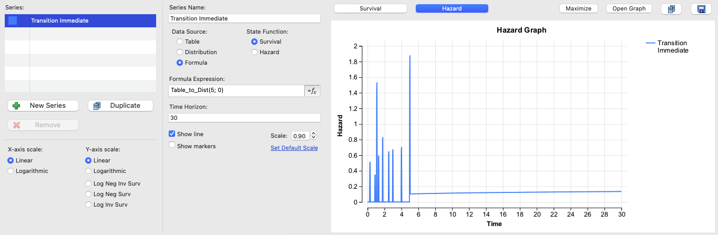The width and height of the screenshot is (718, 235).
Task: Click the copy graph icon button
Action: pos(671,9)
